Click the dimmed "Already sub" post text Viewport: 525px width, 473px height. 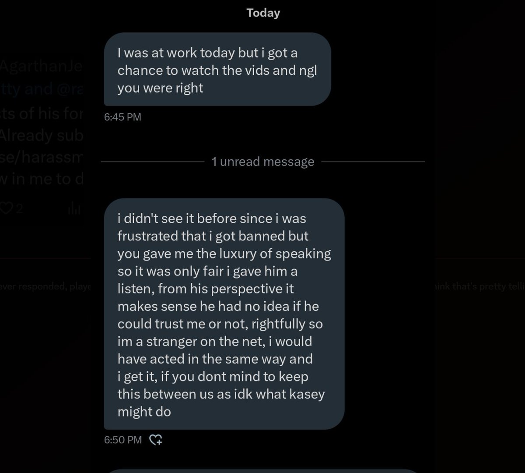pyautogui.click(x=42, y=136)
